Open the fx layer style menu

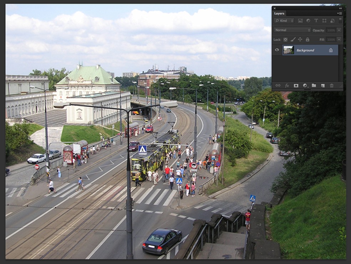[287, 86]
